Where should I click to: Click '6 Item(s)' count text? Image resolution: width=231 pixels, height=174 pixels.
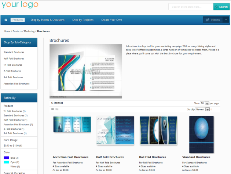pos(57,103)
